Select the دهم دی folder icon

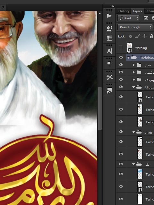click(x=139, y=80)
